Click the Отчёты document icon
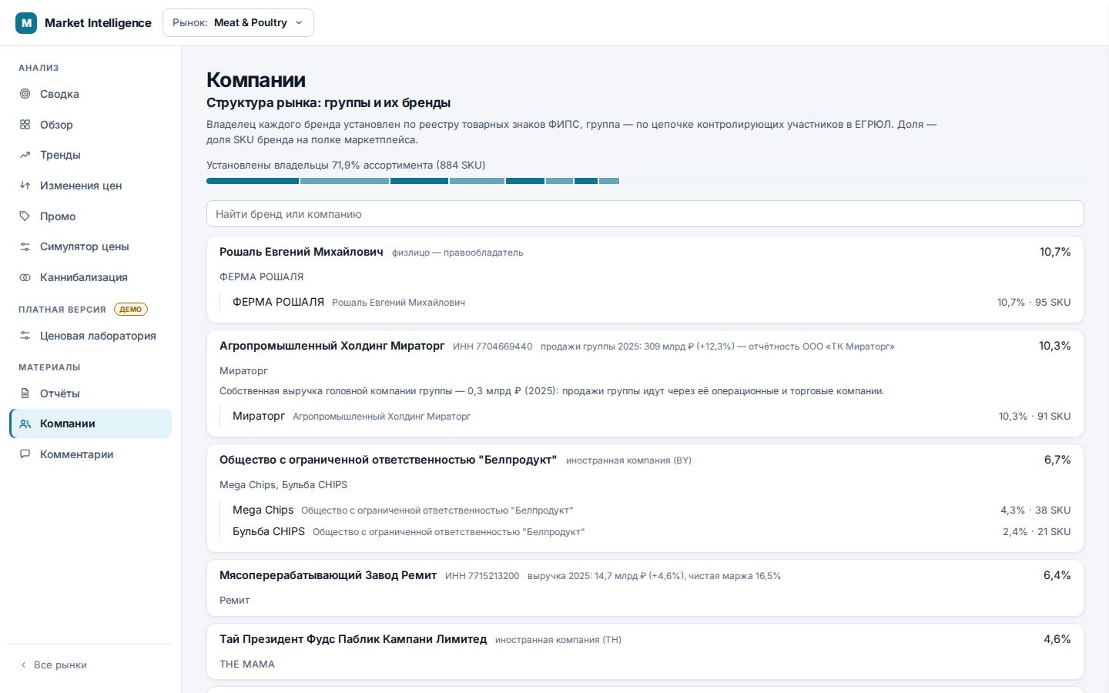1109x693 pixels. coord(25,393)
